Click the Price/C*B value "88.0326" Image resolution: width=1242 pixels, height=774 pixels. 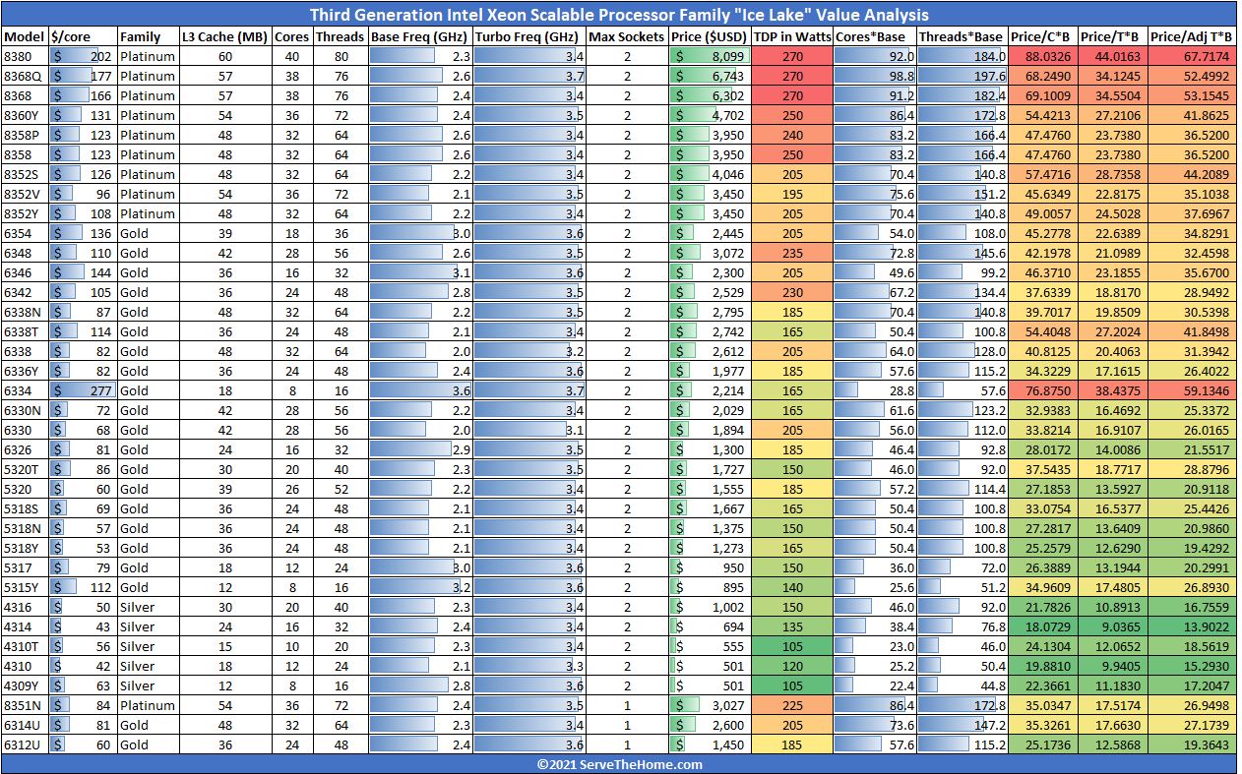tap(1042, 56)
